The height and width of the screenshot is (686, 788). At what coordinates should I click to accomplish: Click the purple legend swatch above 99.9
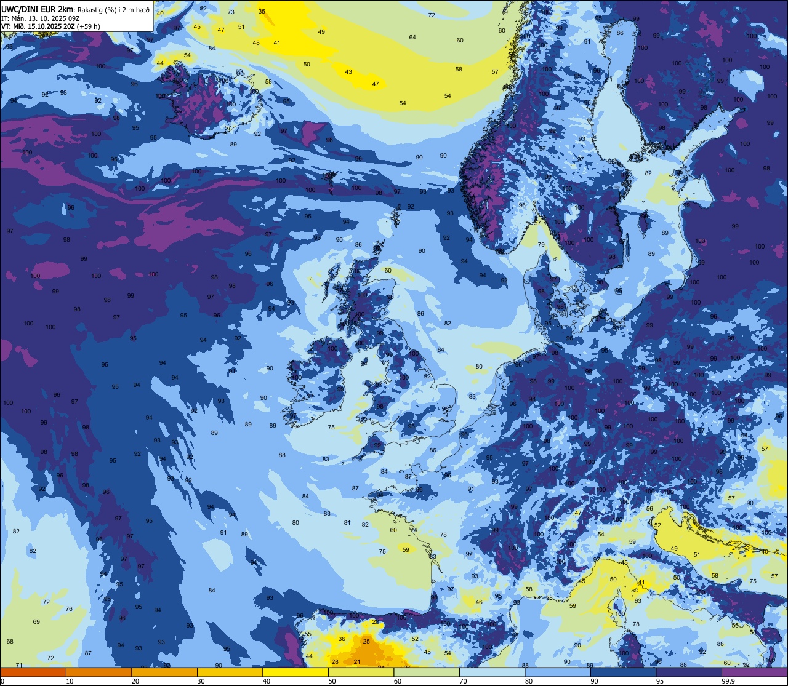click(754, 672)
